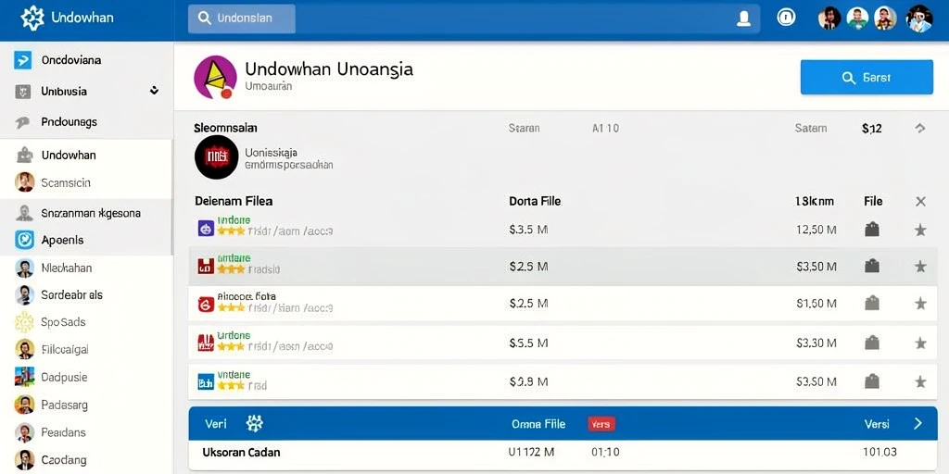Star the highlighted $2.5 M row
The height and width of the screenshot is (474, 949).
click(x=920, y=266)
